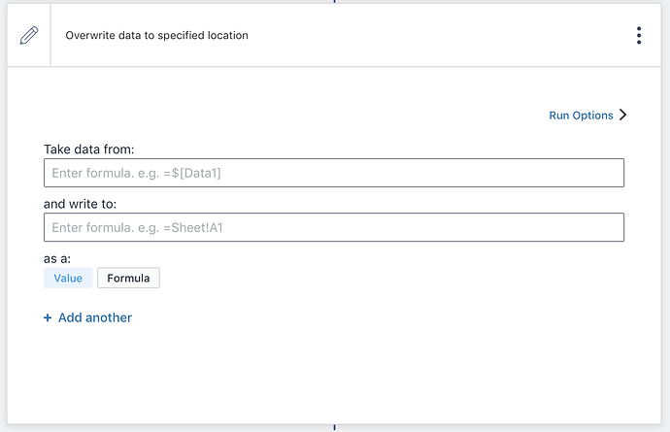Select the Value write mode
Screen dimensions: 670x432
tap(68, 279)
